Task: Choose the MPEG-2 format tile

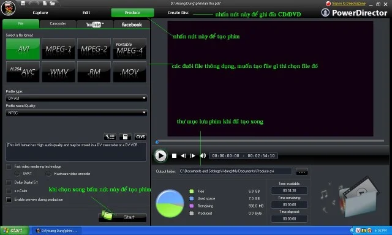Action: coord(94,49)
